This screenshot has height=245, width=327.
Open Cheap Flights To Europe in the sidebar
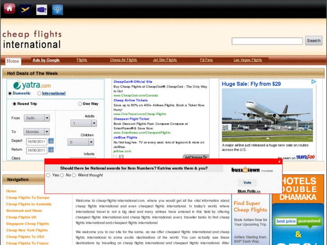point(28,197)
